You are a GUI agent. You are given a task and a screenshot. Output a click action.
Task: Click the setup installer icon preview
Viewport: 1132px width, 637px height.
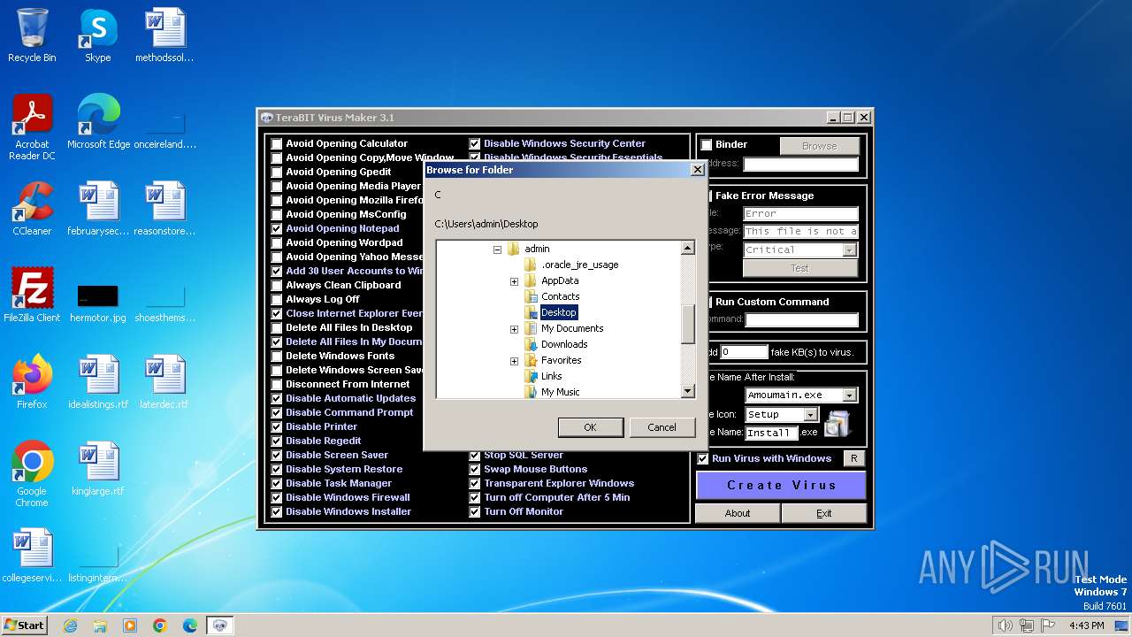tap(837, 423)
